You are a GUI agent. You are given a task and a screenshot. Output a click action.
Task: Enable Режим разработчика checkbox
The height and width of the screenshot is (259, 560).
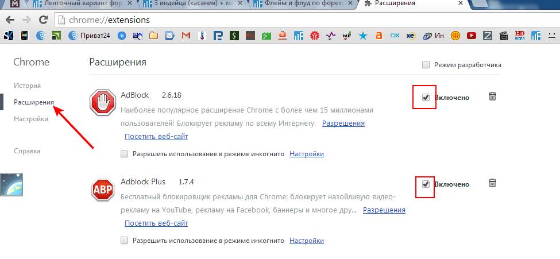(426, 65)
